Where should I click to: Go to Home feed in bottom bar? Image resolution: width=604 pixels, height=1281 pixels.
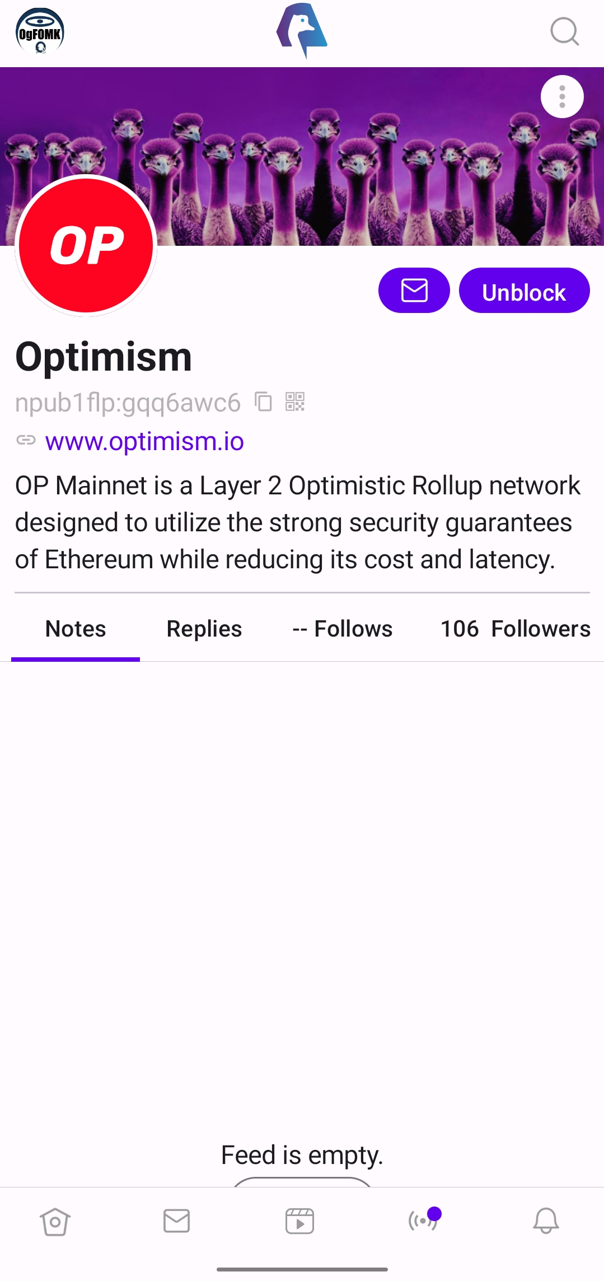pos(55,1221)
